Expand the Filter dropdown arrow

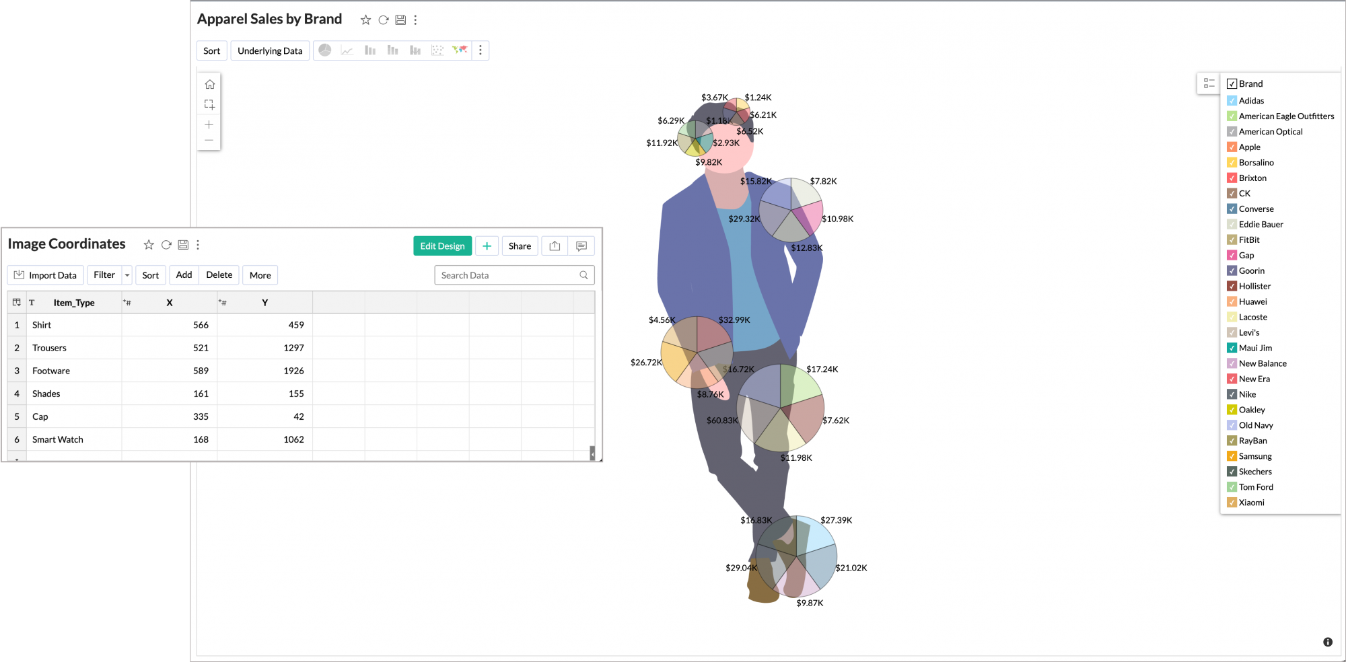(127, 275)
